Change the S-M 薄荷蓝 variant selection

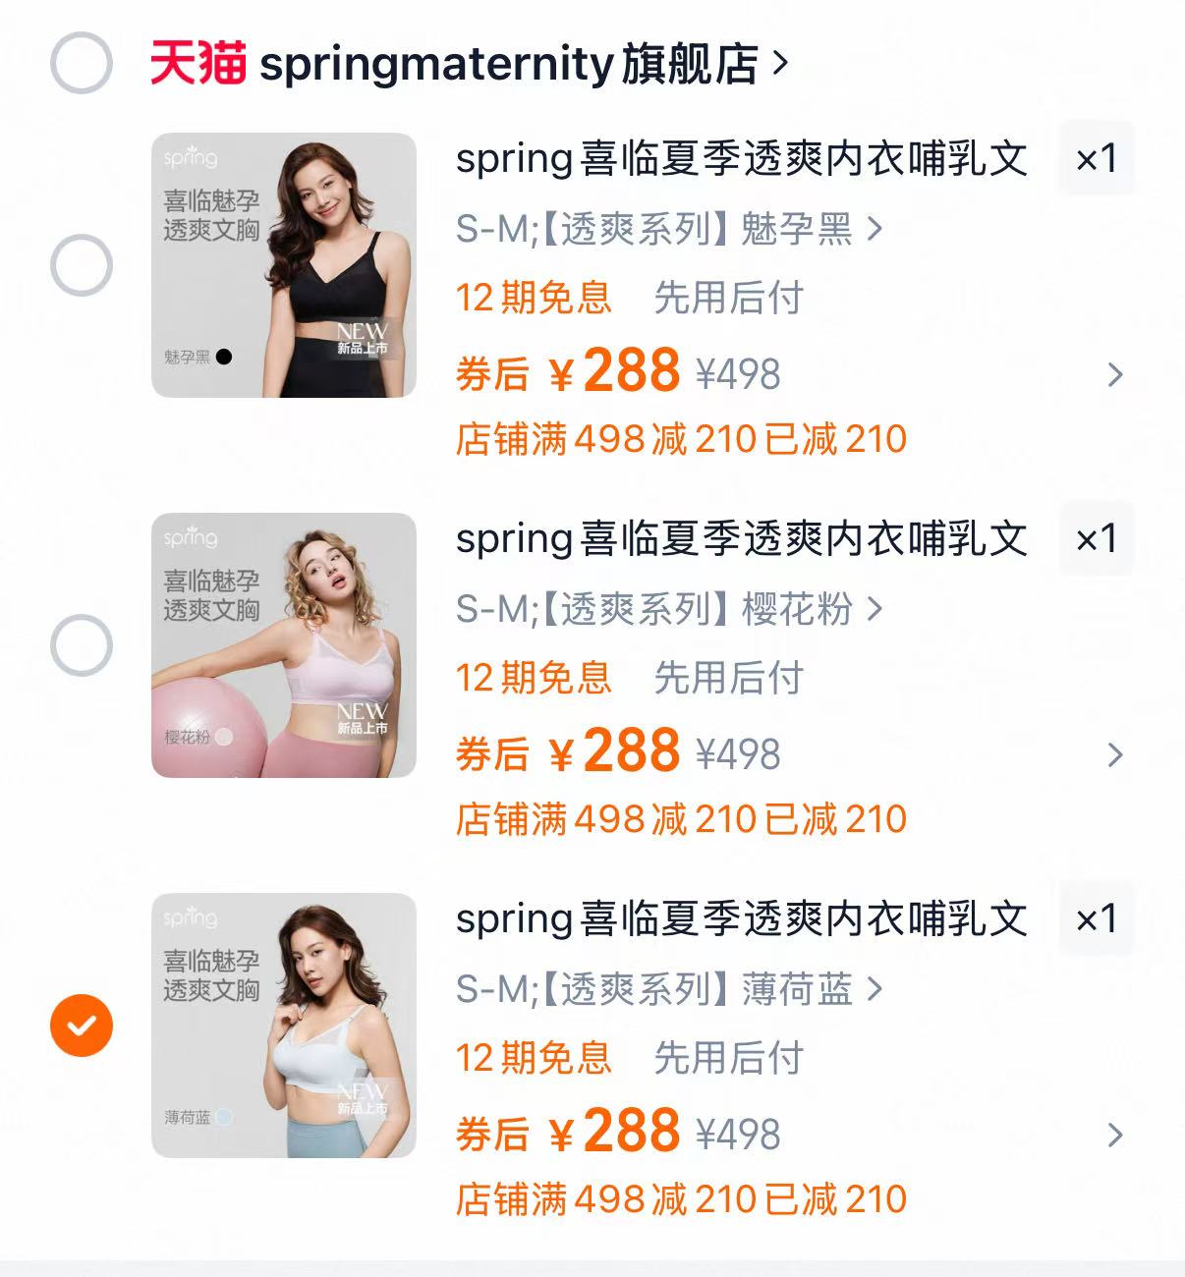669,989
